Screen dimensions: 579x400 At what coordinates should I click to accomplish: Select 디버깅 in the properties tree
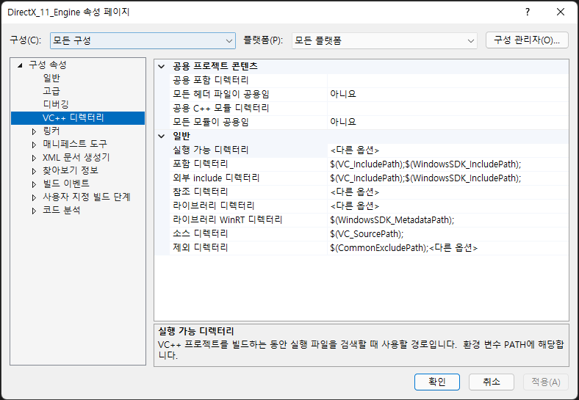point(56,104)
